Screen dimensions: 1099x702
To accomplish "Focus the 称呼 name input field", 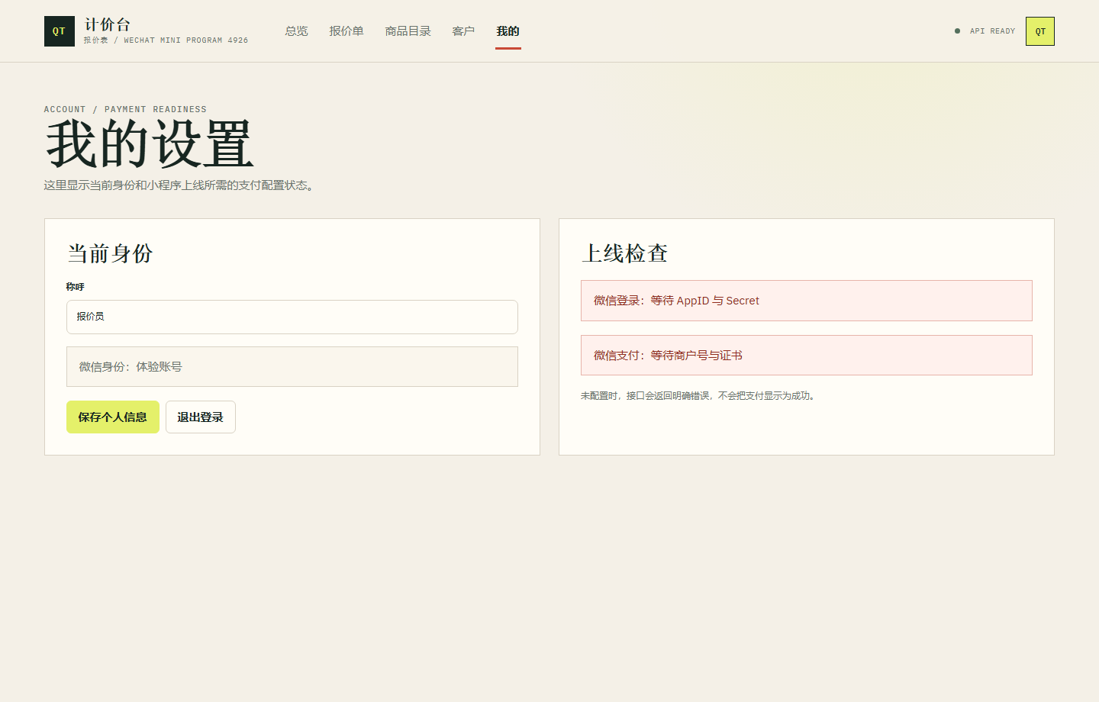I will (x=292, y=317).
